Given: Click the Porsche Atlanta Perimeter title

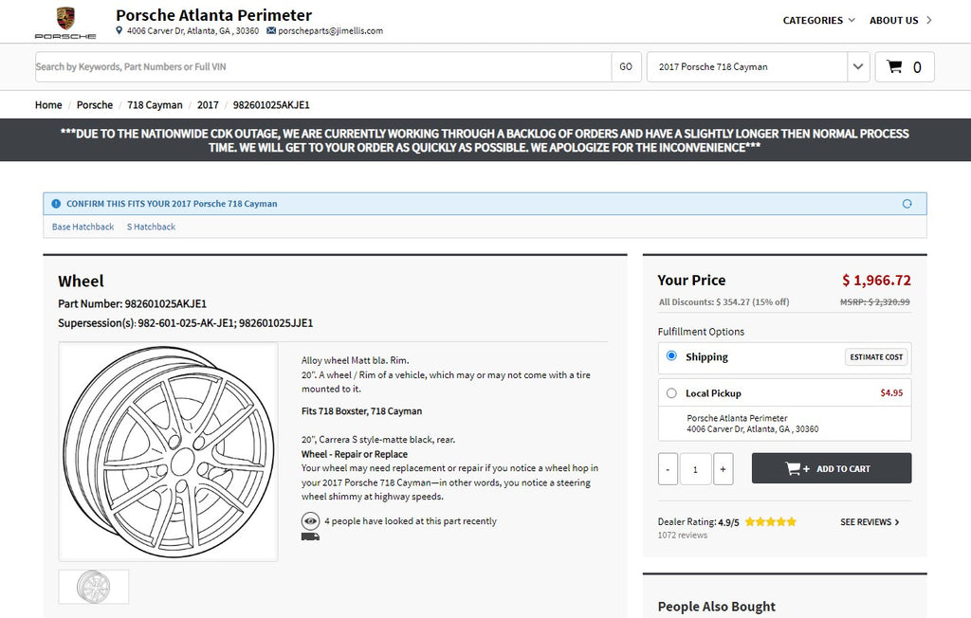Looking at the screenshot, I should pyautogui.click(x=213, y=15).
